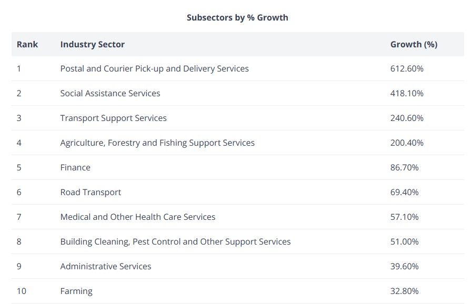Click the Growth (%) column header
The width and height of the screenshot is (472, 304).
point(414,44)
